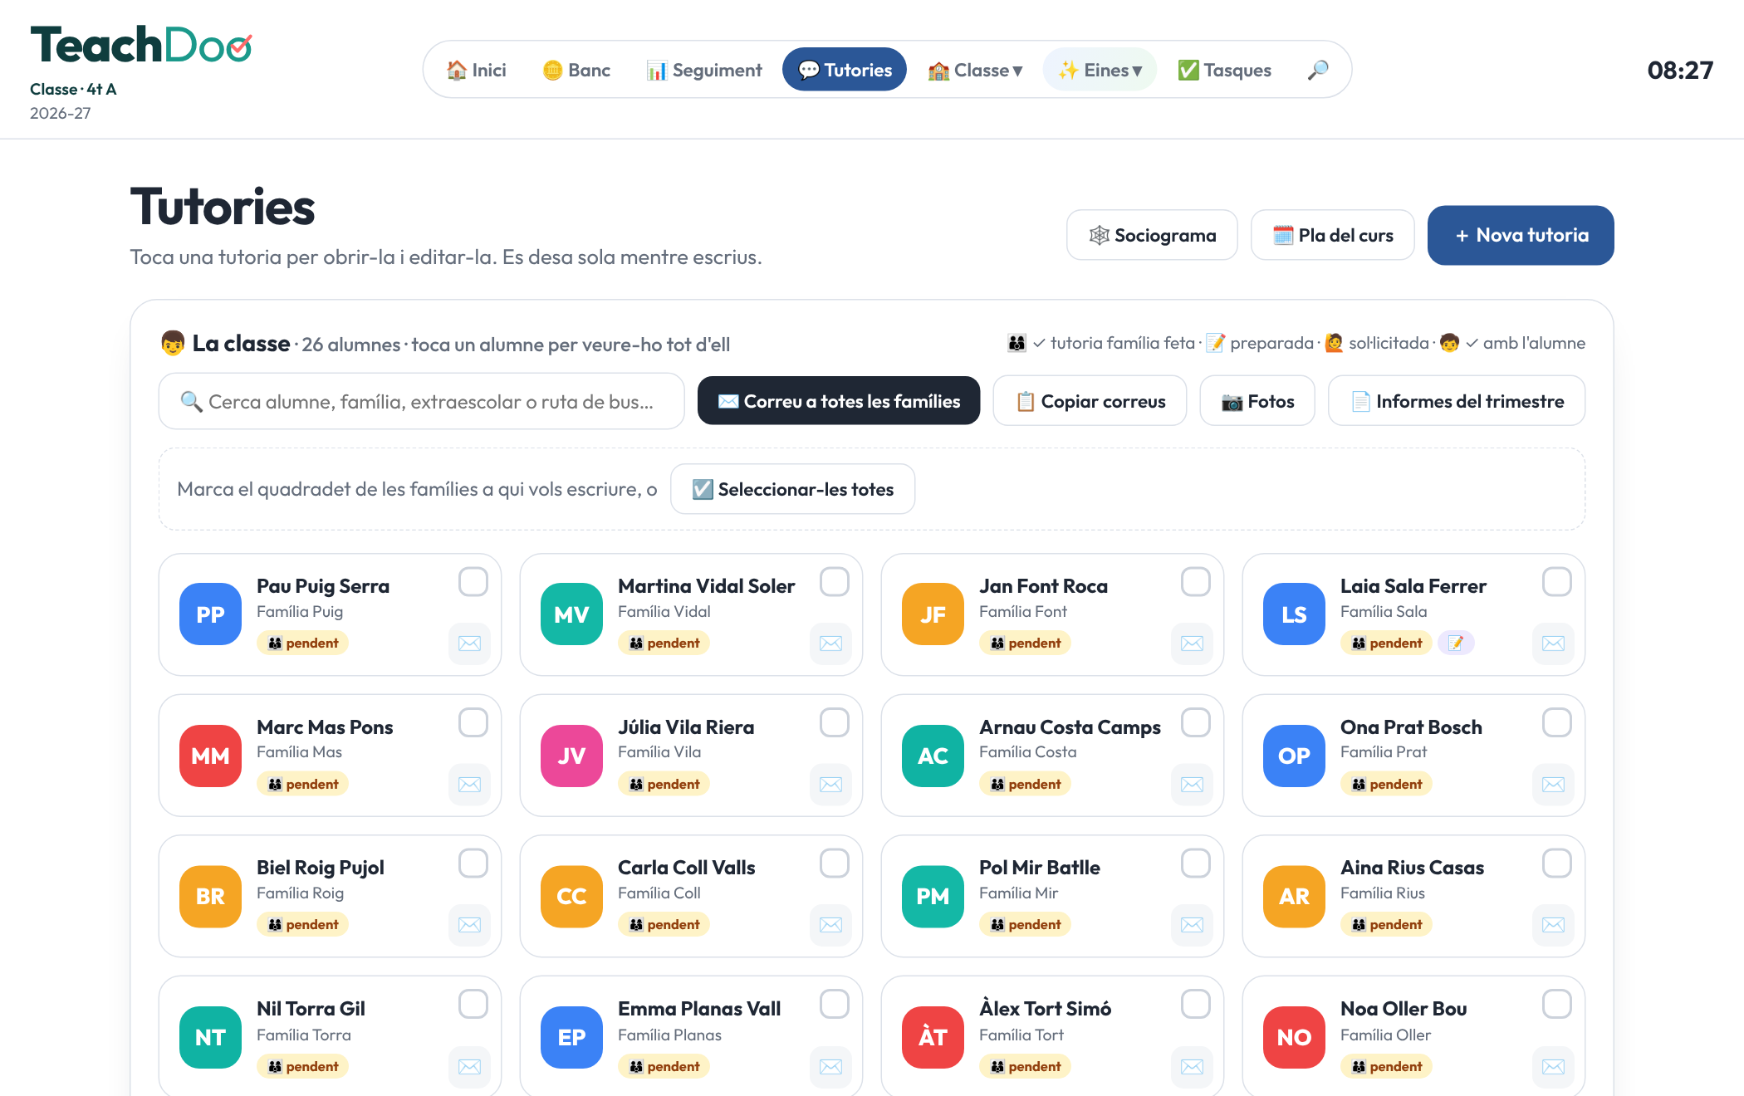
Task: Click the JV avatar of Júlia Vila Riera
Action: [571, 756]
